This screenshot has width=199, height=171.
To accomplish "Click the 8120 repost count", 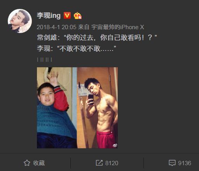I will (112, 163).
